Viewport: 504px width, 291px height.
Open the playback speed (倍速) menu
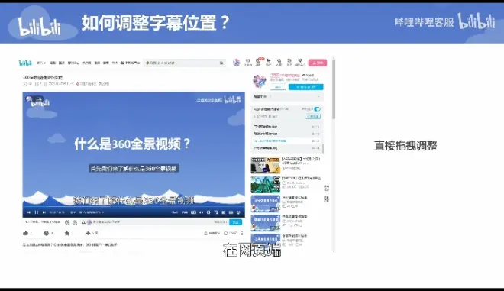pyautogui.click(x=185, y=212)
